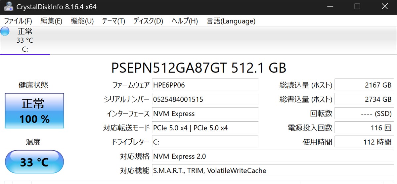Select the C: drive tab

tap(25, 40)
